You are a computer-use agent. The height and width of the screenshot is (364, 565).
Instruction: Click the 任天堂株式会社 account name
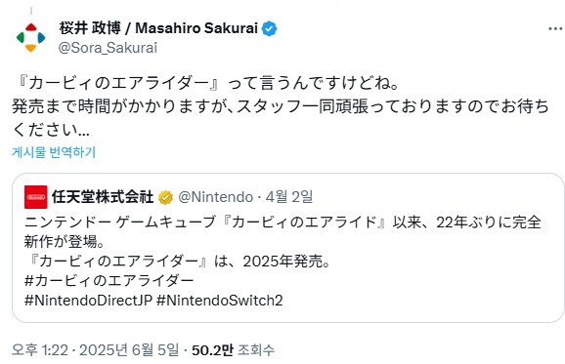tap(103, 197)
